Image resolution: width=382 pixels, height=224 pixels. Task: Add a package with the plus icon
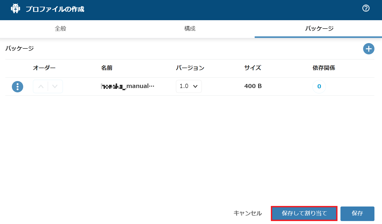click(369, 49)
